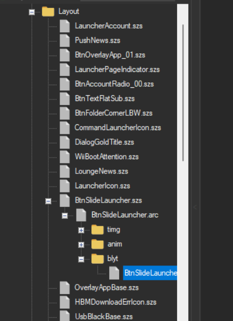The height and width of the screenshot is (321, 233).
Task: Click the Layout folder icon
Action: pyautogui.click(x=48, y=12)
